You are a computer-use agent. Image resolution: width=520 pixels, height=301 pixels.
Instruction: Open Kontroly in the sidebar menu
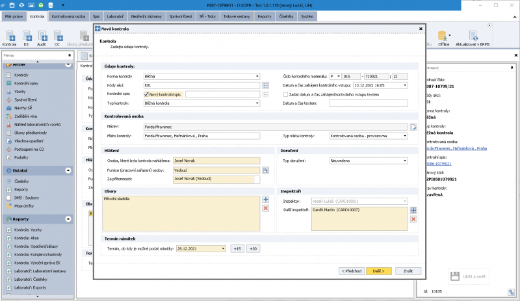(21, 75)
